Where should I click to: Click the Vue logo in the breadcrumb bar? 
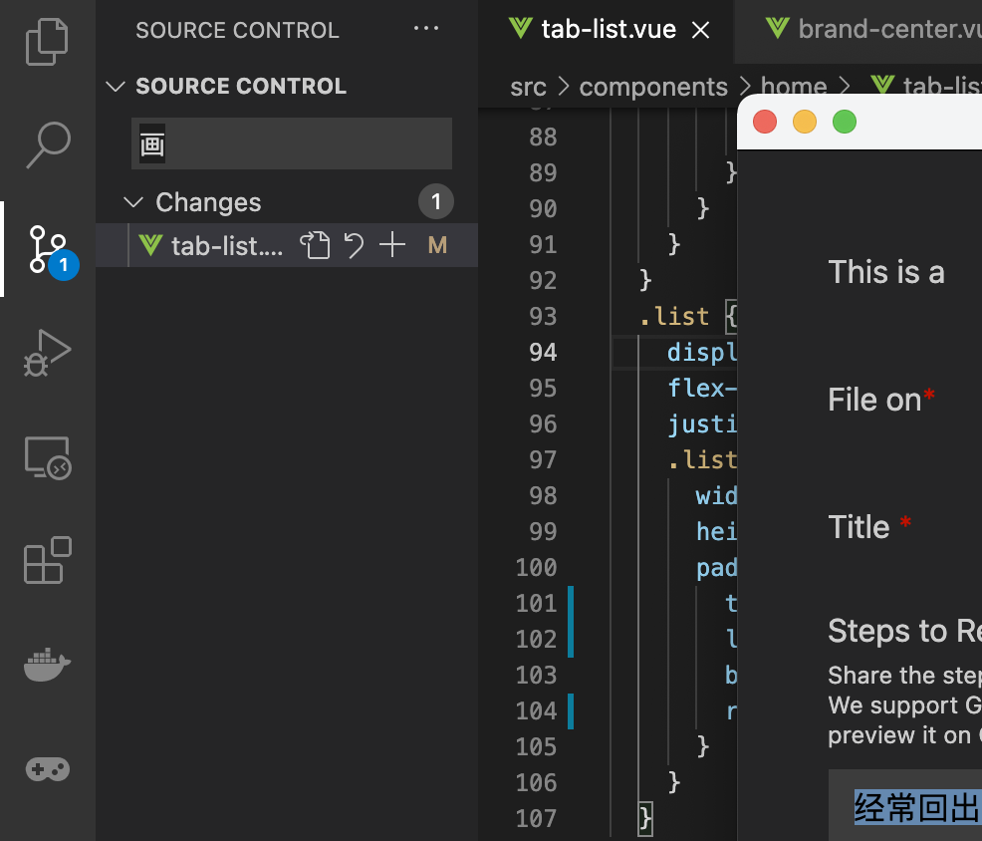881,87
